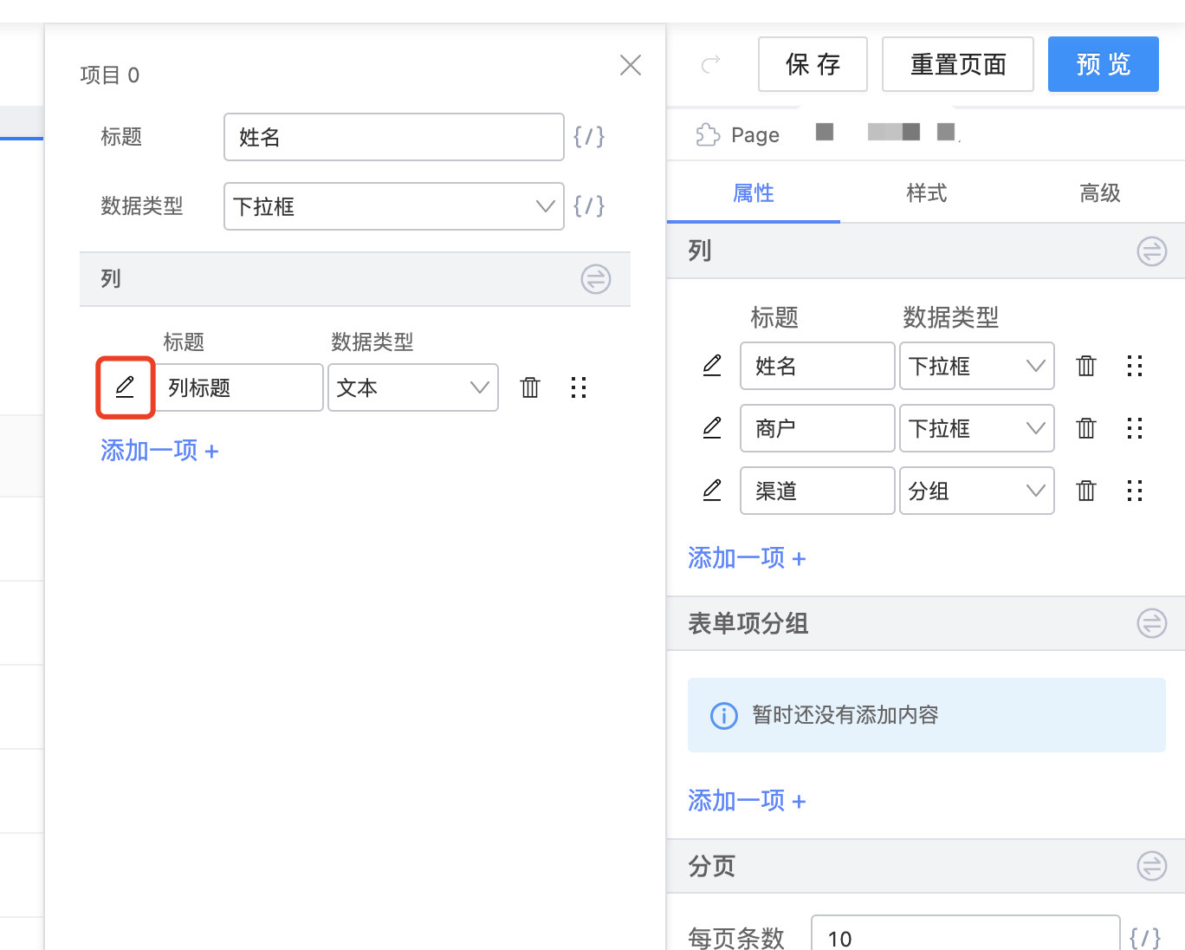This screenshot has width=1185, height=950.
Task: Click the 项目 0 panel title
Action: pos(110,75)
